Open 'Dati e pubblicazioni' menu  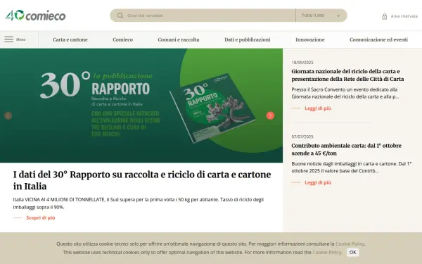tap(248, 39)
